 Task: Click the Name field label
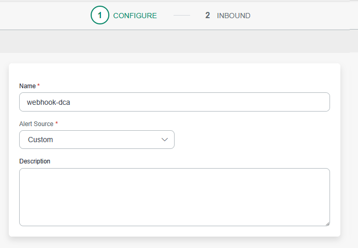27,86
